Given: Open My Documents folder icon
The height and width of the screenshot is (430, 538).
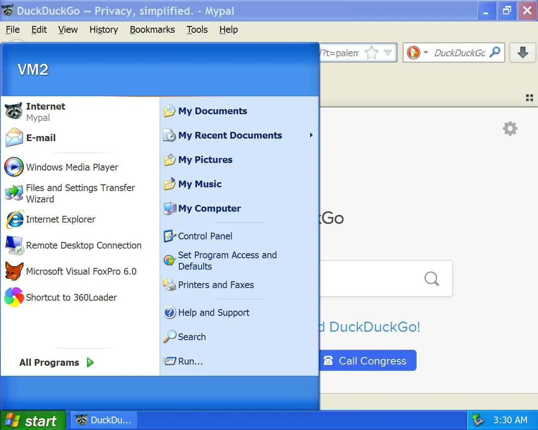Looking at the screenshot, I should (169, 111).
